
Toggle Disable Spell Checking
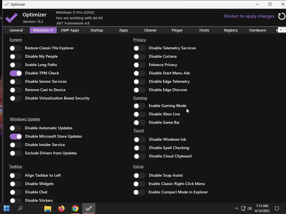[x=140, y=148]
